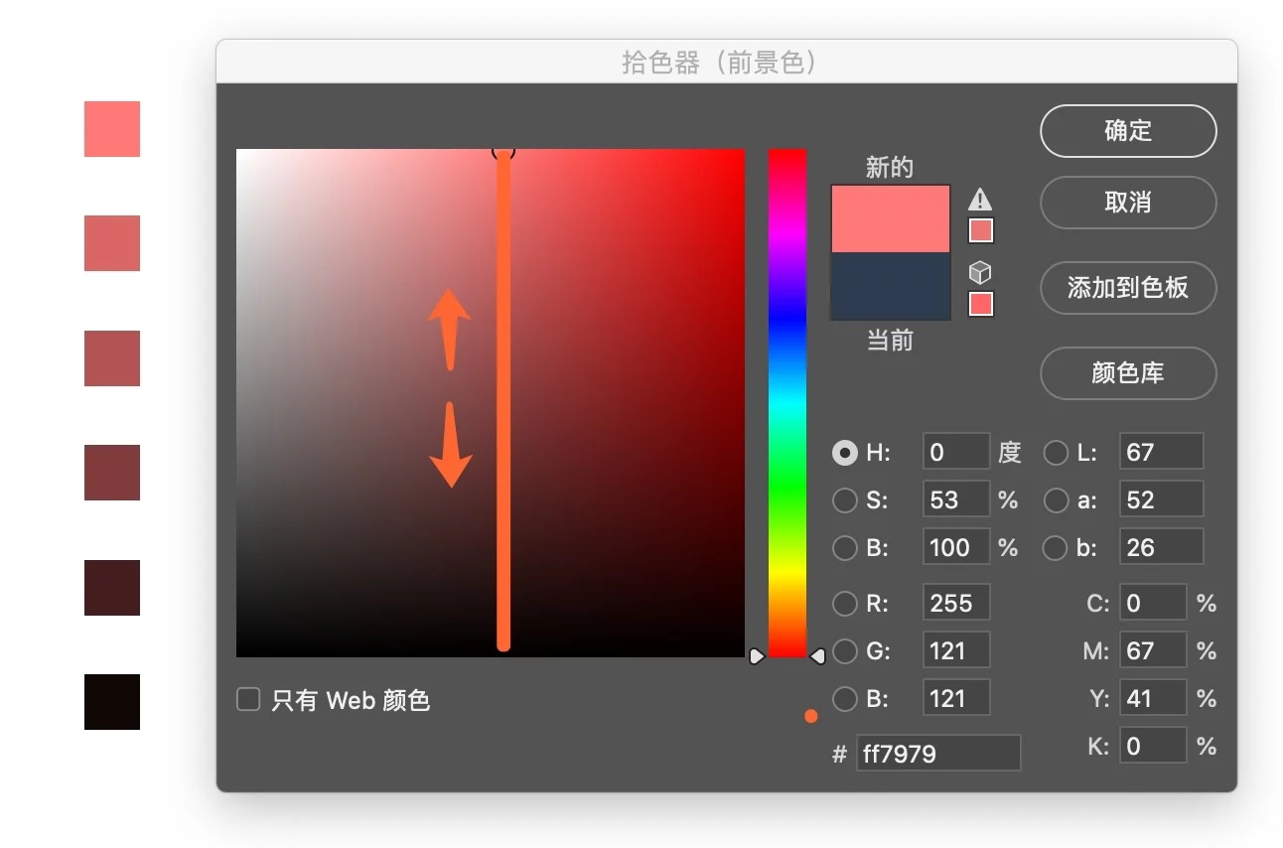Image resolution: width=1283 pixels, height=848 pixels.
Task: Click the fourth dark maroon-red swatch
Action: [112, 473]
